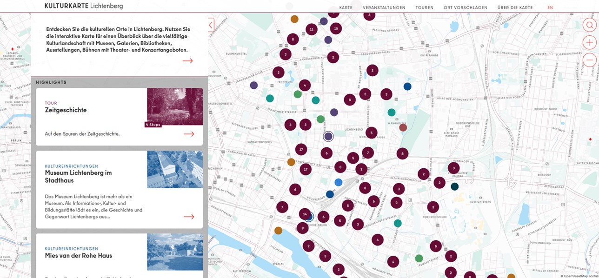
Task: Select the map cluster marker labeled 11
Action: (x=312, y=29)
